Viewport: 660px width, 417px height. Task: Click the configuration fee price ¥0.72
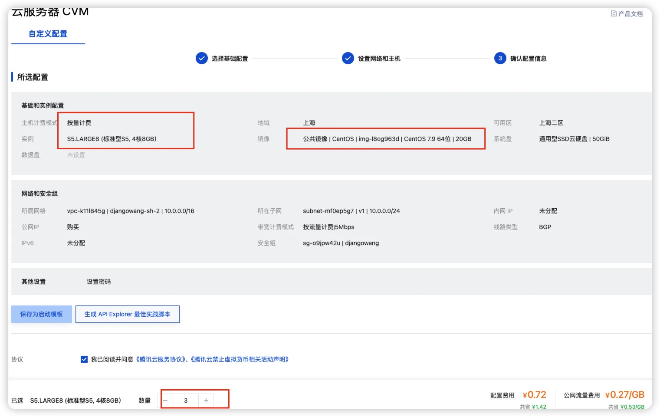[534, 395]
